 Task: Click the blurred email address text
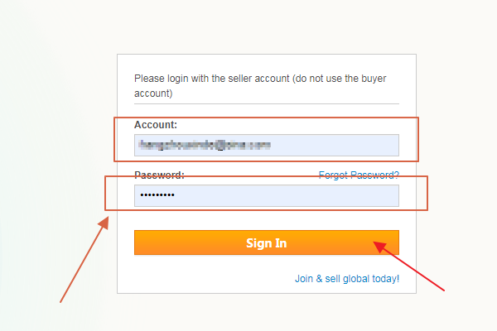coord(205,145)
